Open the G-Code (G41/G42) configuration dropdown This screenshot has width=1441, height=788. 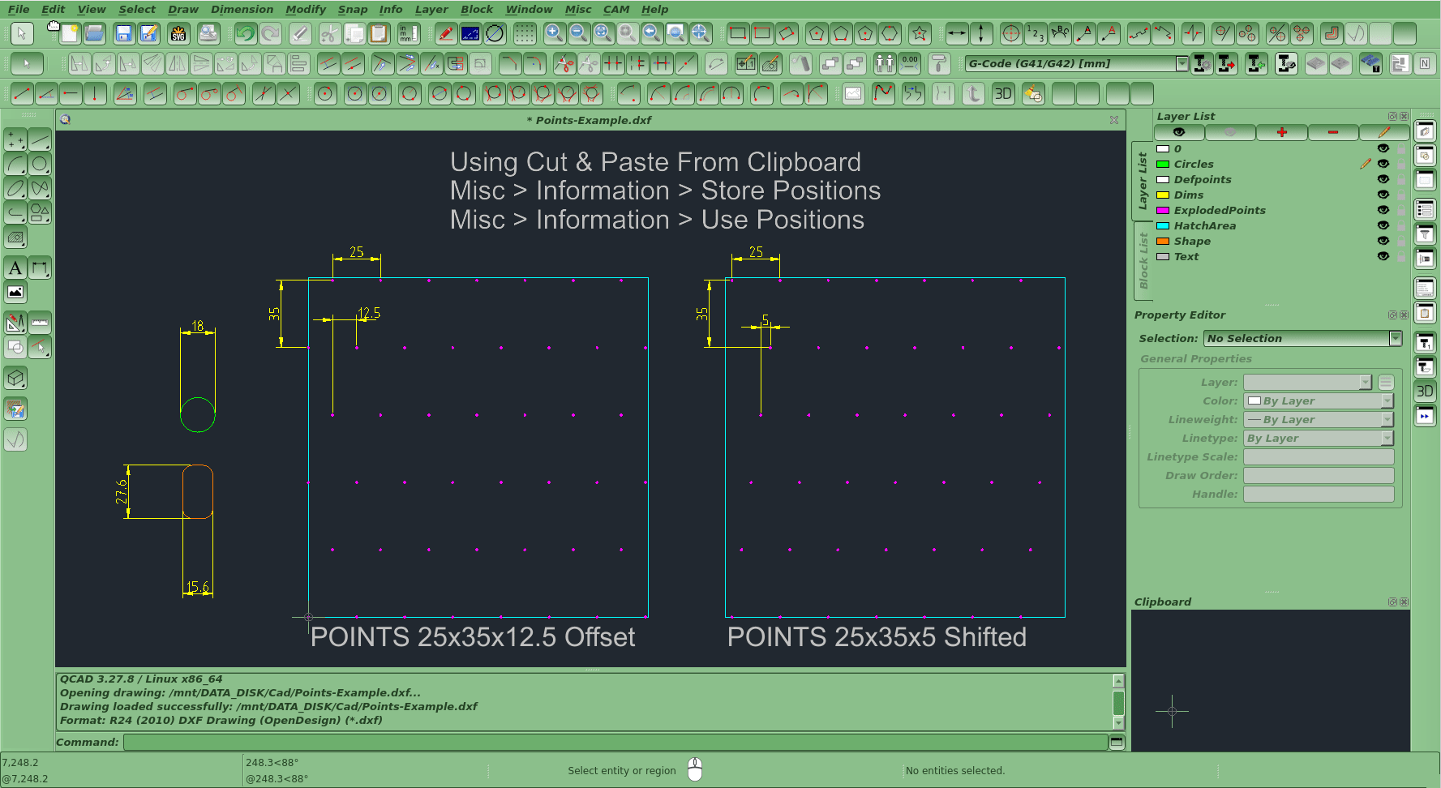1182,63
